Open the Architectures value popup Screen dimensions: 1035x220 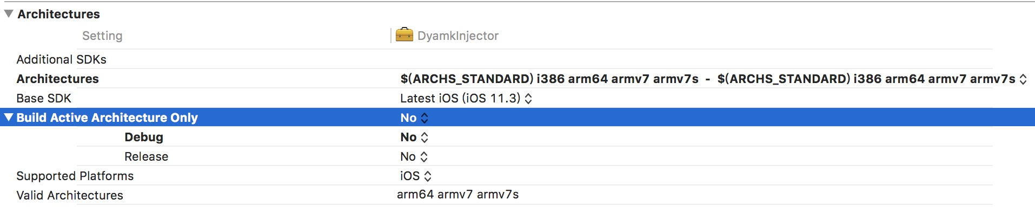(1023, 79)
